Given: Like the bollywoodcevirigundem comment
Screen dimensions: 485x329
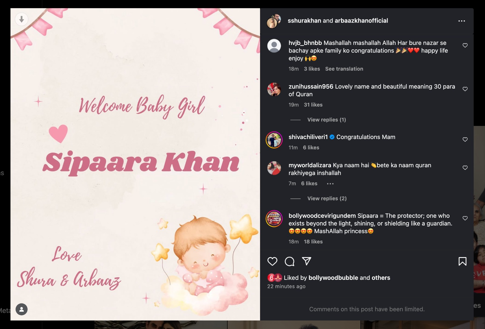Looking at the screenshot, I should click(465, 218).
